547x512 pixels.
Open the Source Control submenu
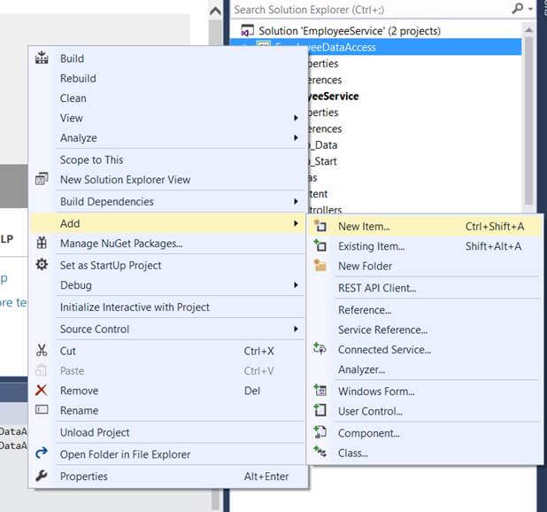(296, 330)
